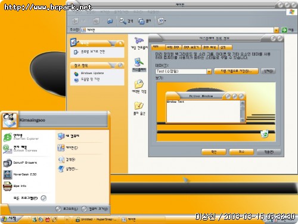Click the Folders toolbar icon
Image resolution: width=298 pixels, height=224 pixels.
(x=145, y=21)
